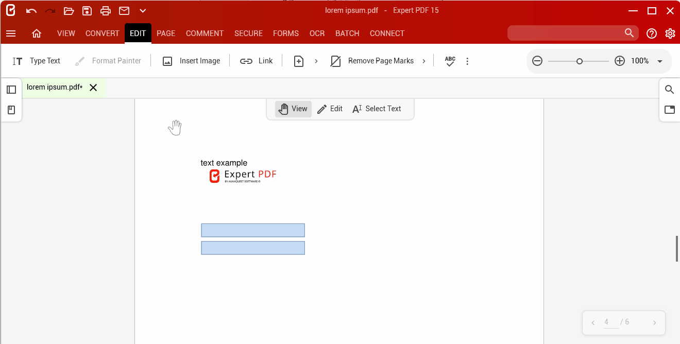The width and height of the screenshot is (680, 344).
Task: Expand quick access toolbar dropdown arrow
Action: [143, 11]
